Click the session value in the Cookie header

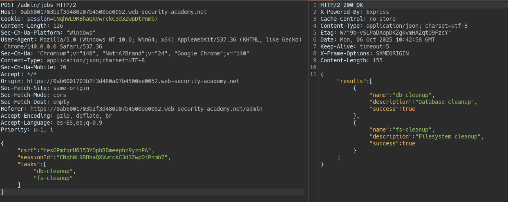point(105,19)
